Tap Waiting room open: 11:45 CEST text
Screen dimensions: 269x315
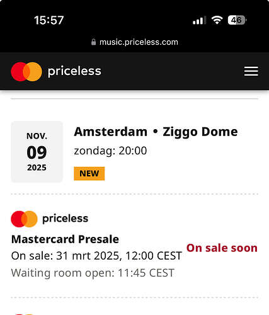tap(93, 273)
